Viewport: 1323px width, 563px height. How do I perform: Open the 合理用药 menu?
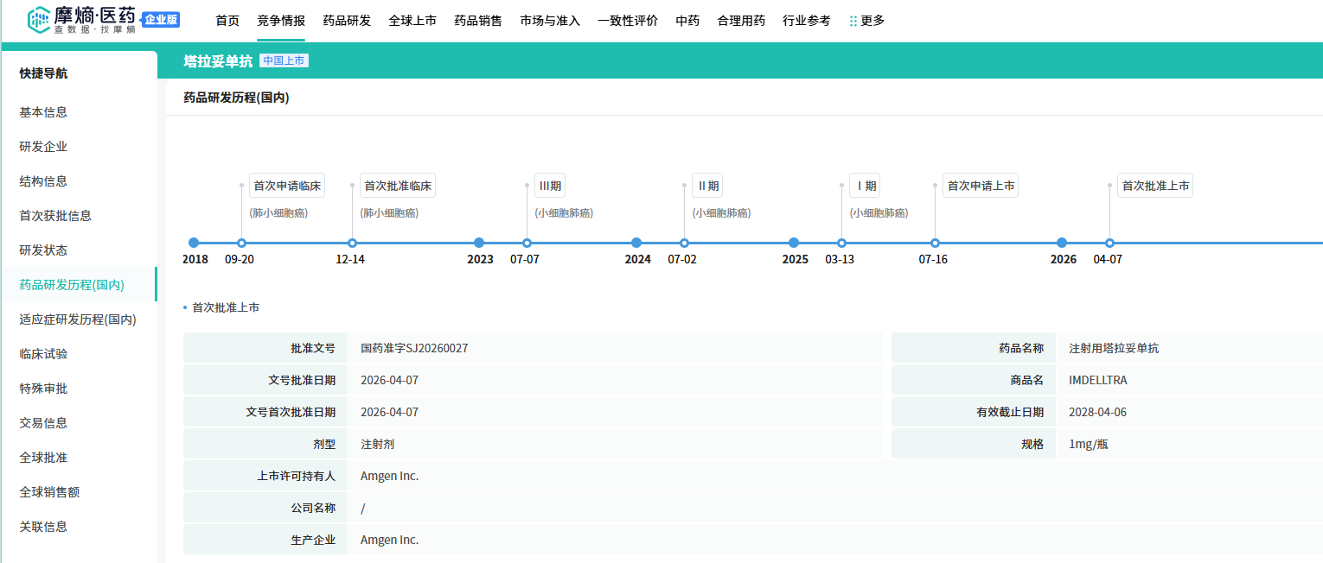(741, 21)
